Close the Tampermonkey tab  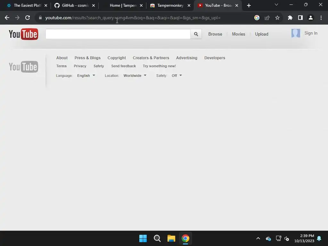point(189,5)
